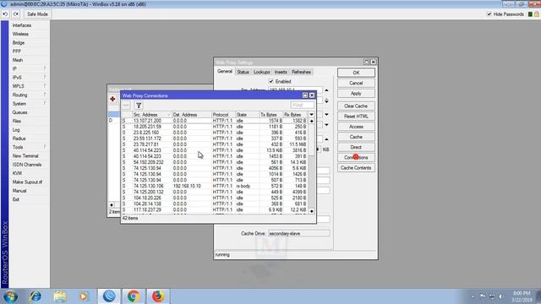Select row with source 54.192.209.232

click(214, 162)
